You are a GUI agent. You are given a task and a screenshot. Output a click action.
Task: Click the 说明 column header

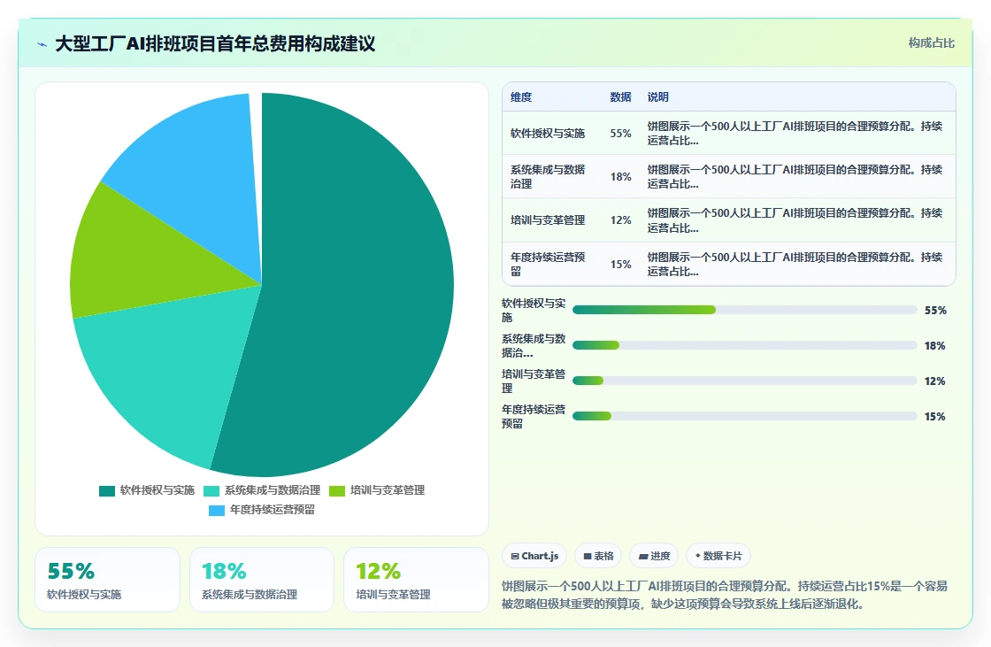tap(658, 97)
